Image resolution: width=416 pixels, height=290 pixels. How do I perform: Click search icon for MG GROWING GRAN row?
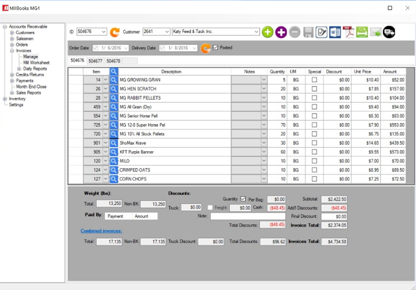[114, 80]
